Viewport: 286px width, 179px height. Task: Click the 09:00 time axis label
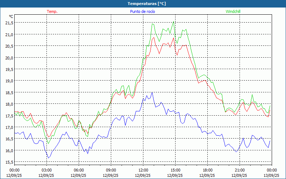click(x=111, y=170)
